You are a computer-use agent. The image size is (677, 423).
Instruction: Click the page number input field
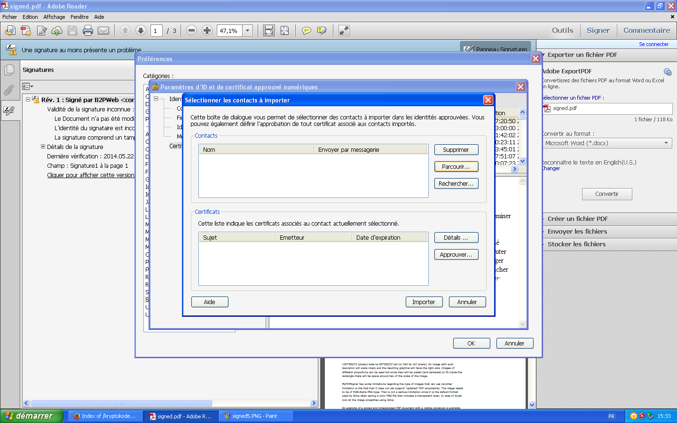click(156, 31)
